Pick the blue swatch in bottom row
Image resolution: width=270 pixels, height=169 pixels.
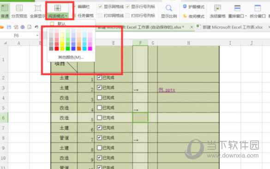[x=73, y=49]
